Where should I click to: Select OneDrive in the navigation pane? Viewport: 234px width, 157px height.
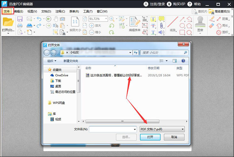pos(61,75)
